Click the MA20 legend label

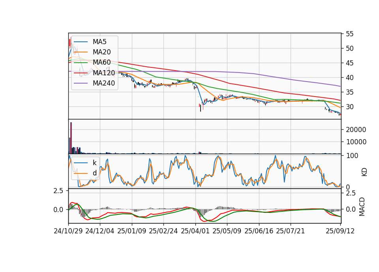pyautogui.click(x=102, y=52)
